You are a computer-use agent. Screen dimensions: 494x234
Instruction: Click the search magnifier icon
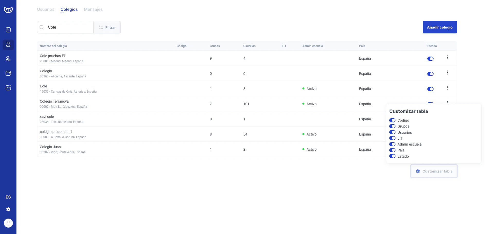tap(42, 27)
